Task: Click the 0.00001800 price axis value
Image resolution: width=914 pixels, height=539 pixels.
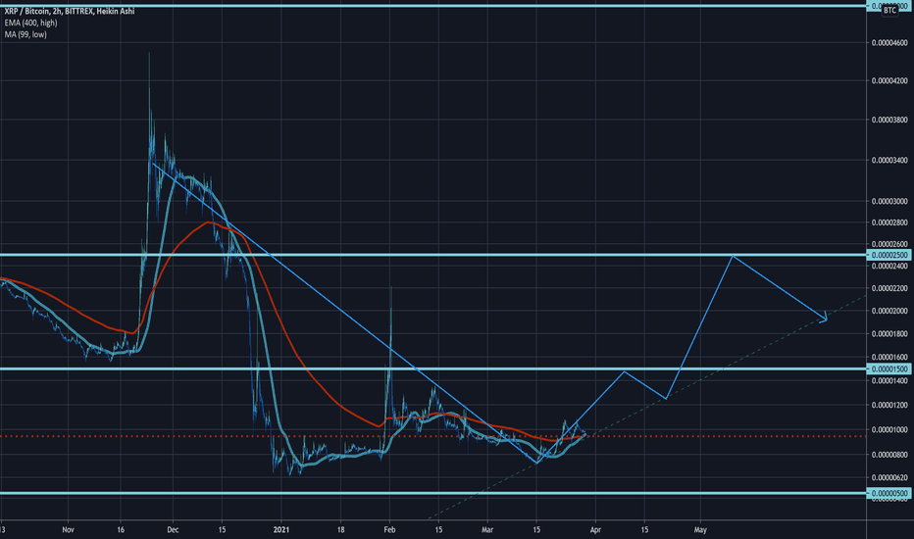Action: coord(889,334)
